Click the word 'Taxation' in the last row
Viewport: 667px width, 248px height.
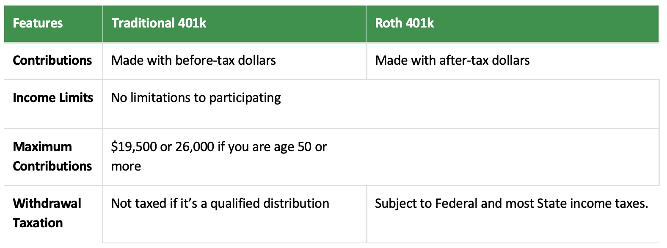38,223
